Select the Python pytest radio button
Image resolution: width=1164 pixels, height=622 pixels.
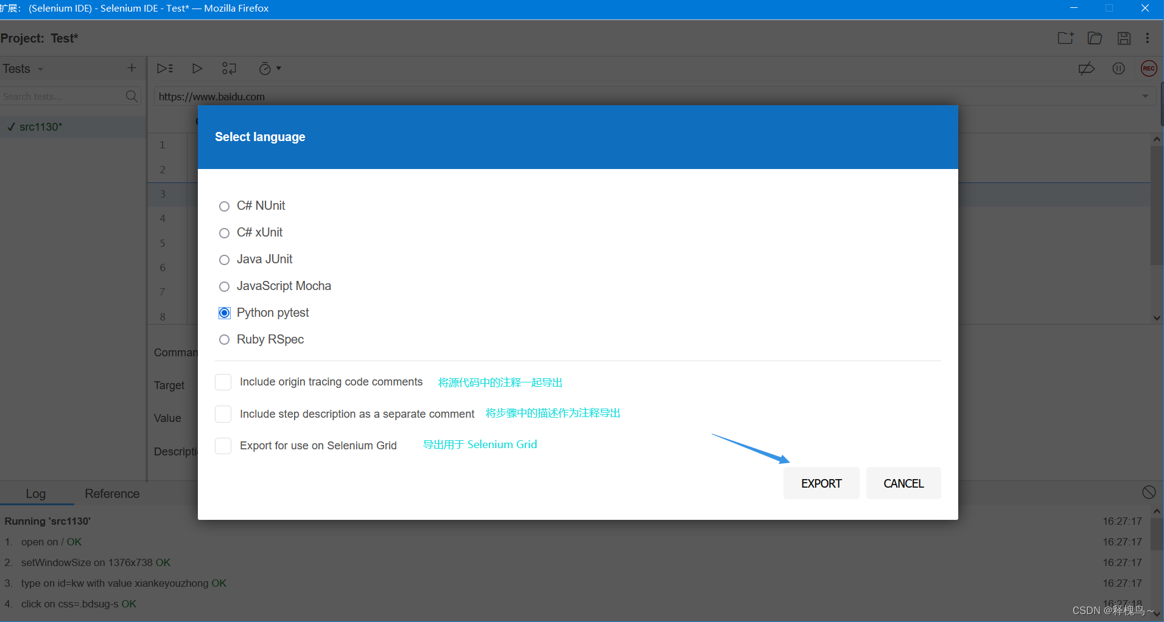coord(224,313)
